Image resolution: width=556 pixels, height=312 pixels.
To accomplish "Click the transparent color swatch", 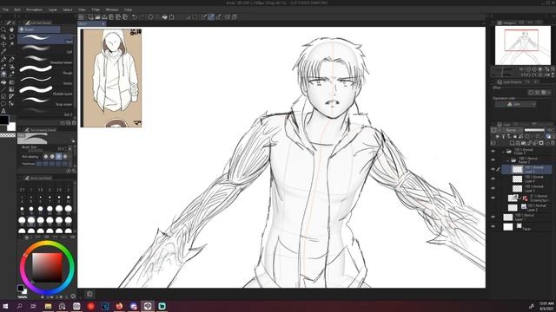I will (x=8, y=135).
